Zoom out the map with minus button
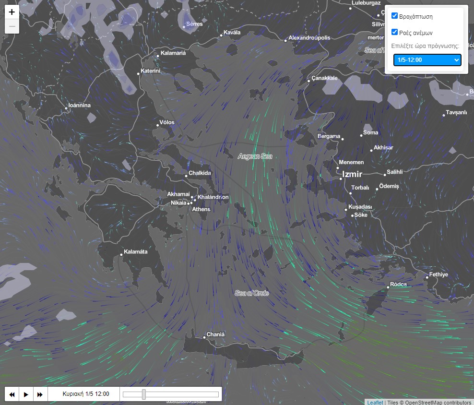 [x=12, y=26]
